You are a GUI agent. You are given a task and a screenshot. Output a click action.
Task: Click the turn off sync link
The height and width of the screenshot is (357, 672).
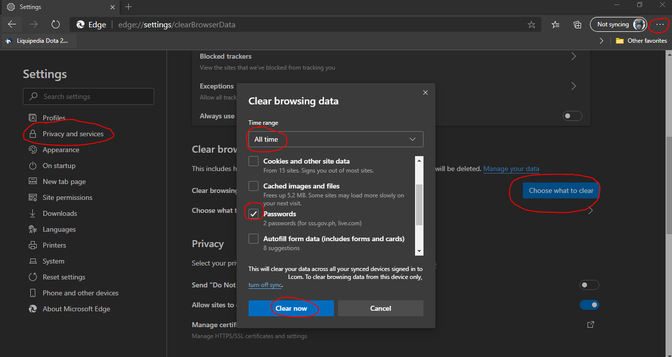coord(265,285)
